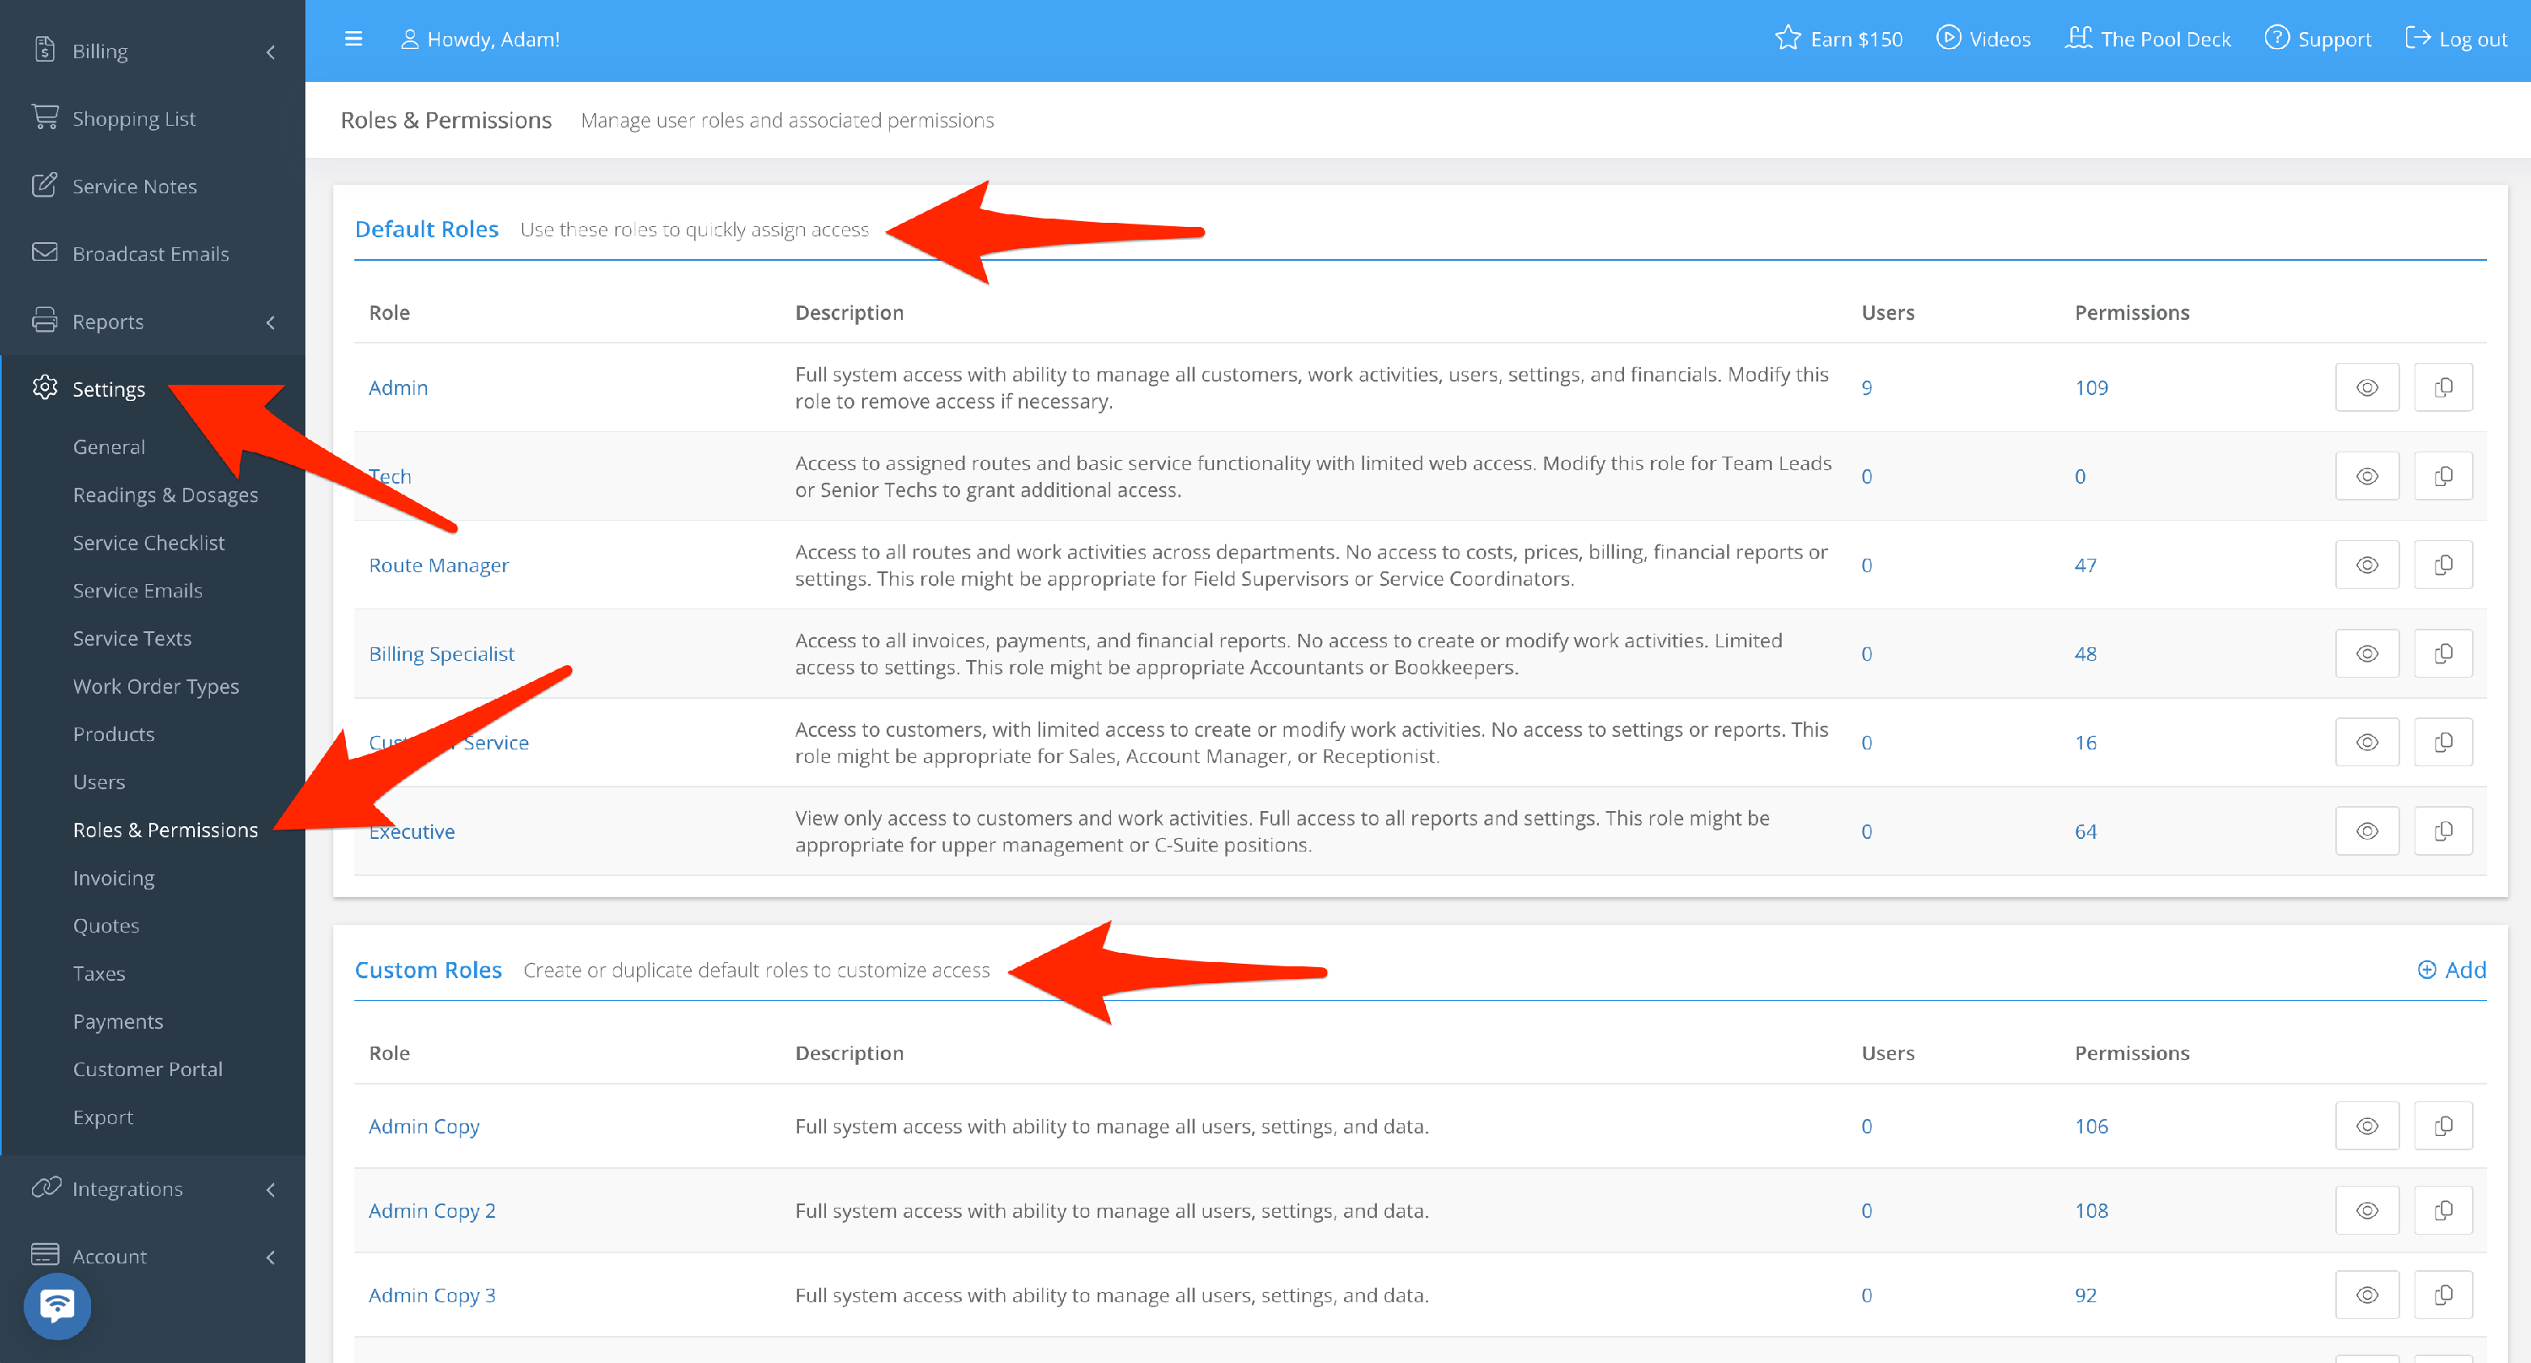
Task: Duplicate the Admin role with copy icon
Action: (x=2442, y=387)
